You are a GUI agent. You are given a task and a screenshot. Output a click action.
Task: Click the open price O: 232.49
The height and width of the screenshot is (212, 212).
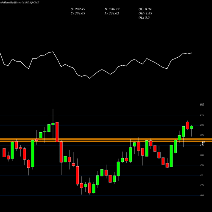[78, 9]
